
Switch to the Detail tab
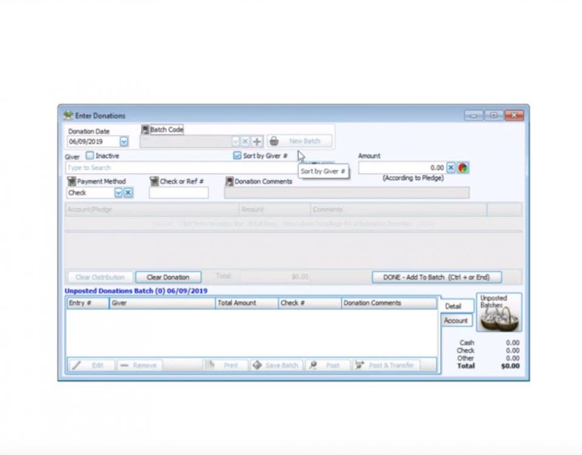(x=453, y=306)
